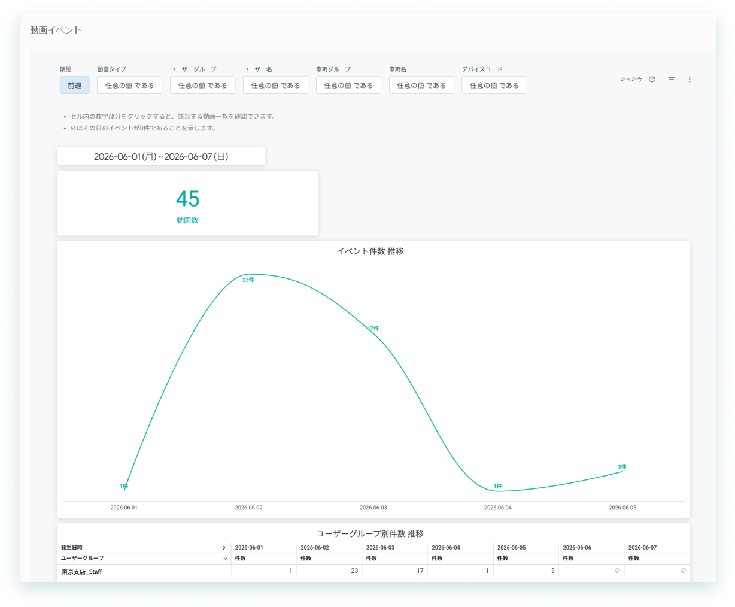
Task: Open the ユーザーグループ filter dropdown
Action: pos(202,85)
